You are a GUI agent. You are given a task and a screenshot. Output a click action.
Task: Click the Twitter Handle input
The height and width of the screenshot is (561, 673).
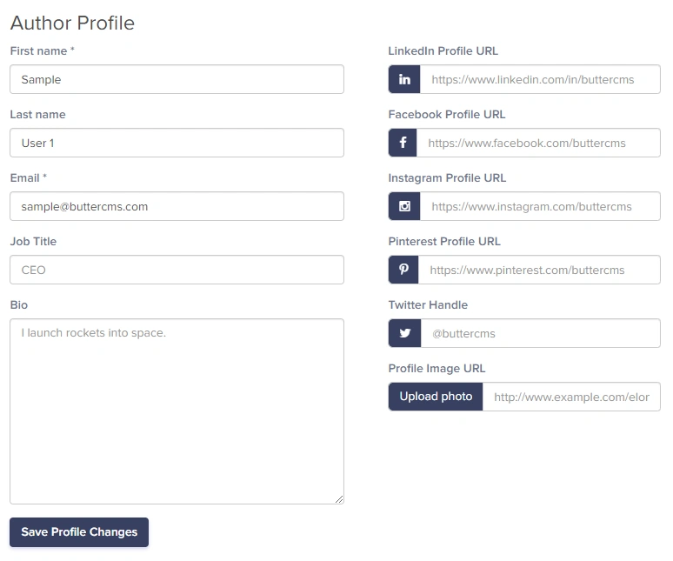540,333
